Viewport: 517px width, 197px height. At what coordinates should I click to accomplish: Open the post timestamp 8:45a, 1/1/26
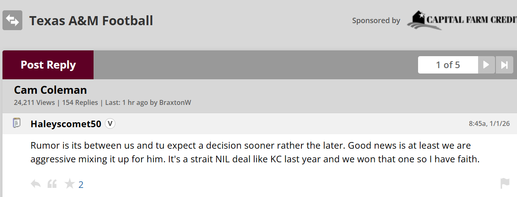point(489,123)
